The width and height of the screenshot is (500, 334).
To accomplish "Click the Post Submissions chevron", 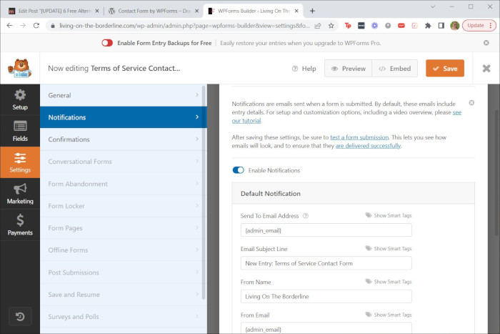I will [197, 272].
